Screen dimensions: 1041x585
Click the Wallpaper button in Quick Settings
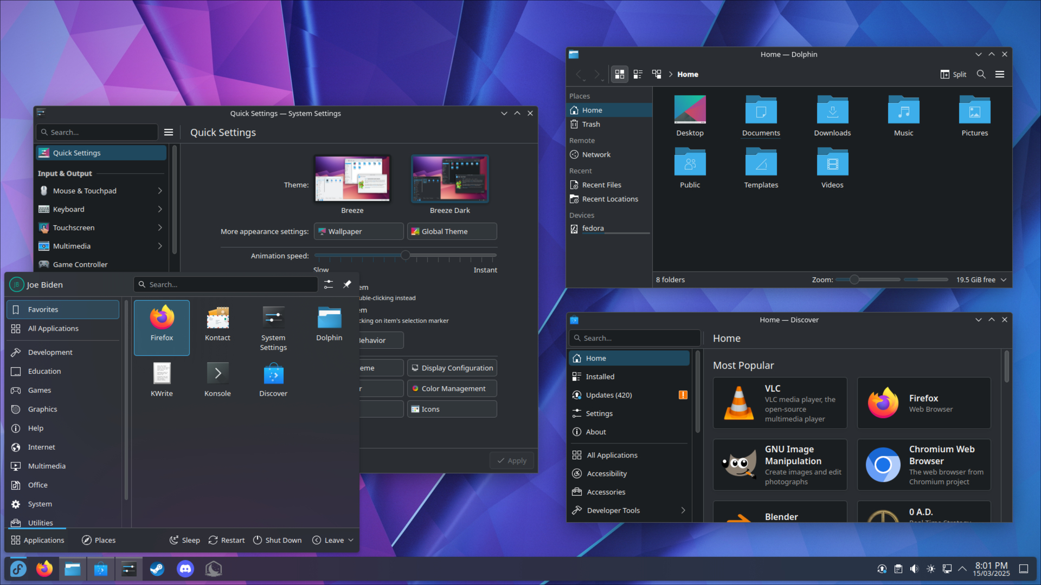[358, 231]
